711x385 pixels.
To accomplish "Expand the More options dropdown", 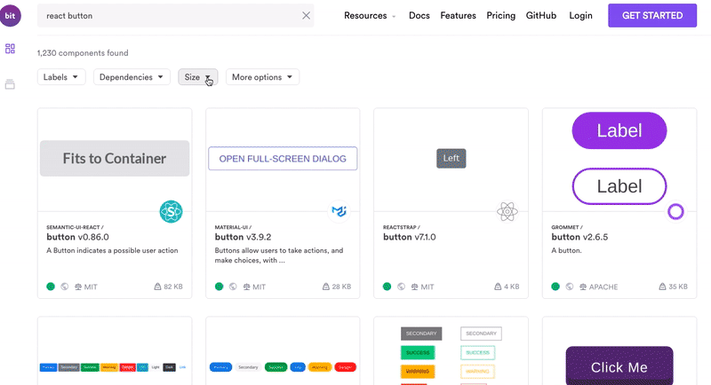I will [262, 77].
